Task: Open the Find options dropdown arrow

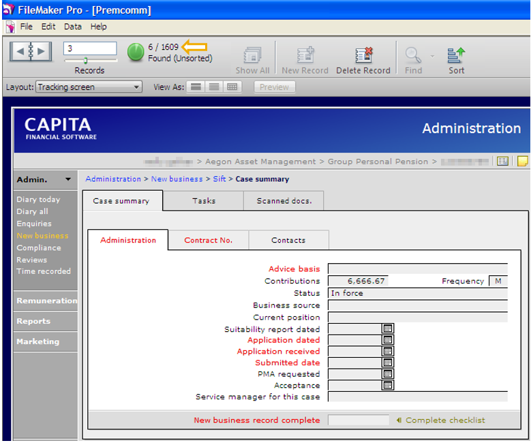Action: (x=431, y=56)
